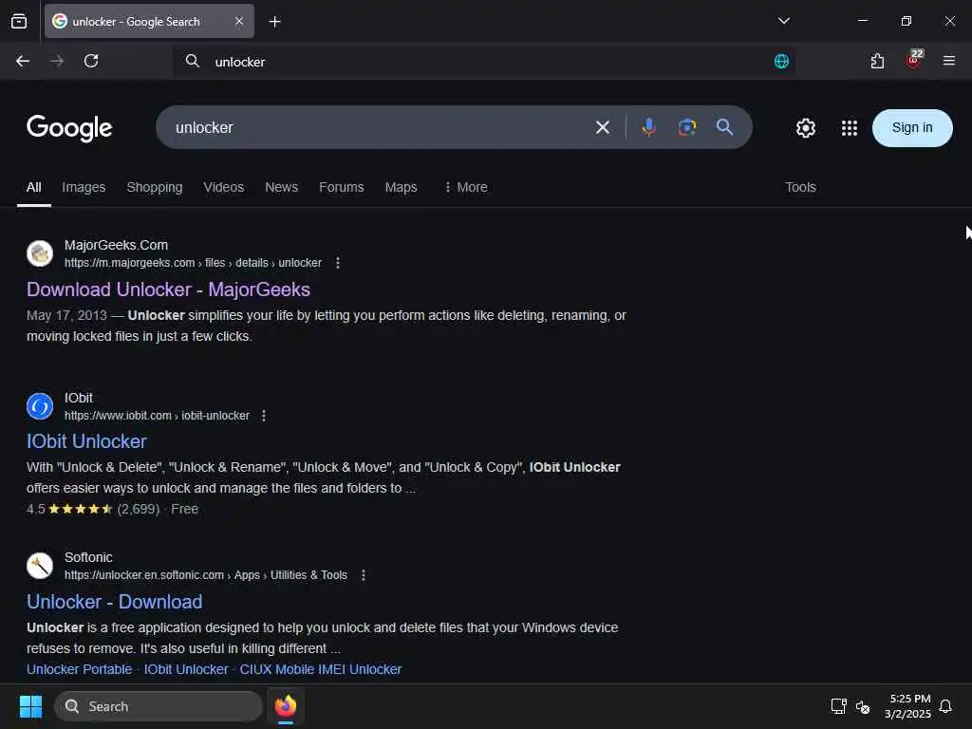Open the browser extensions puzzle icon

[876, 61]
